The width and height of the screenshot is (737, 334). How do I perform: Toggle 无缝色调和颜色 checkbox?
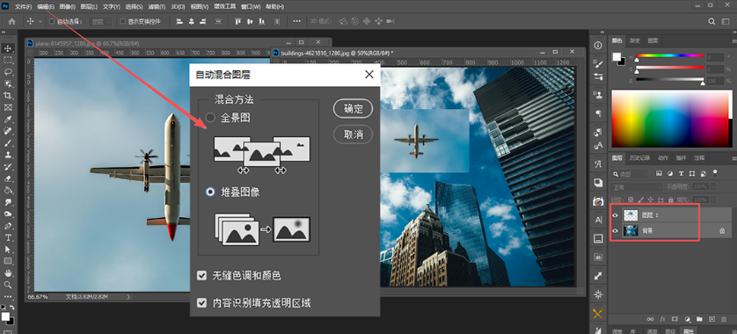202,276
